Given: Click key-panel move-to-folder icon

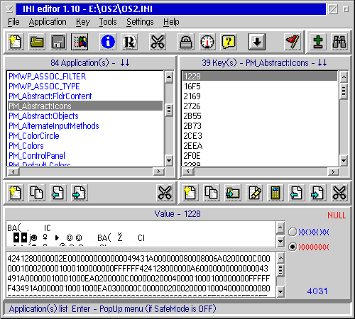Looking at the screenshot, I should point(233,193).
